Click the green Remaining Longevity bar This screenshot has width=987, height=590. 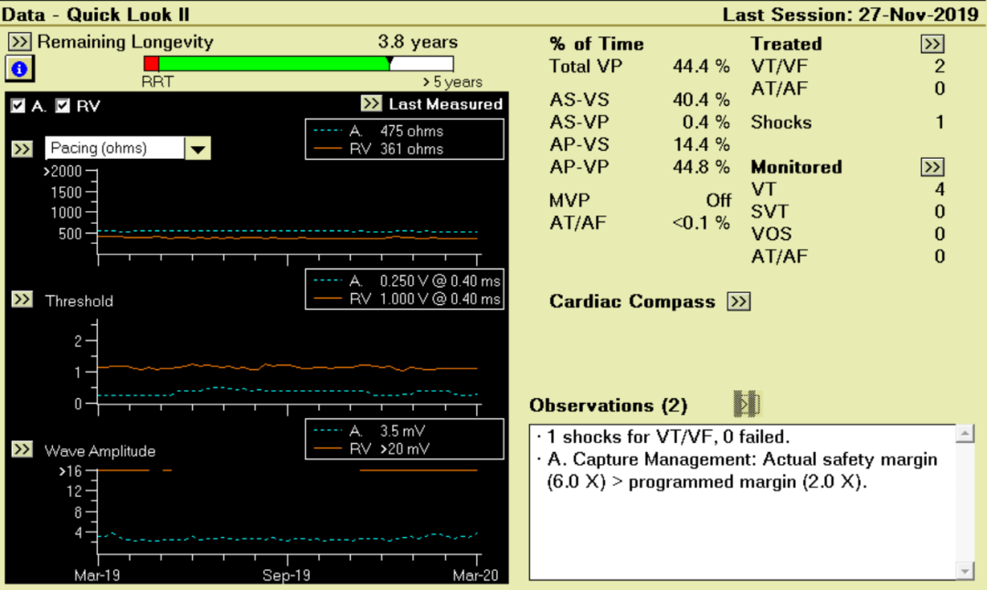(272, 63)
